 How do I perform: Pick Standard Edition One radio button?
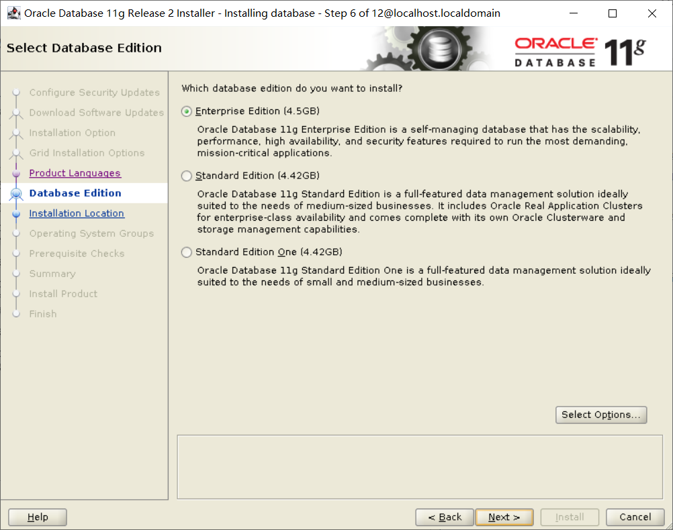click(186, 252)
